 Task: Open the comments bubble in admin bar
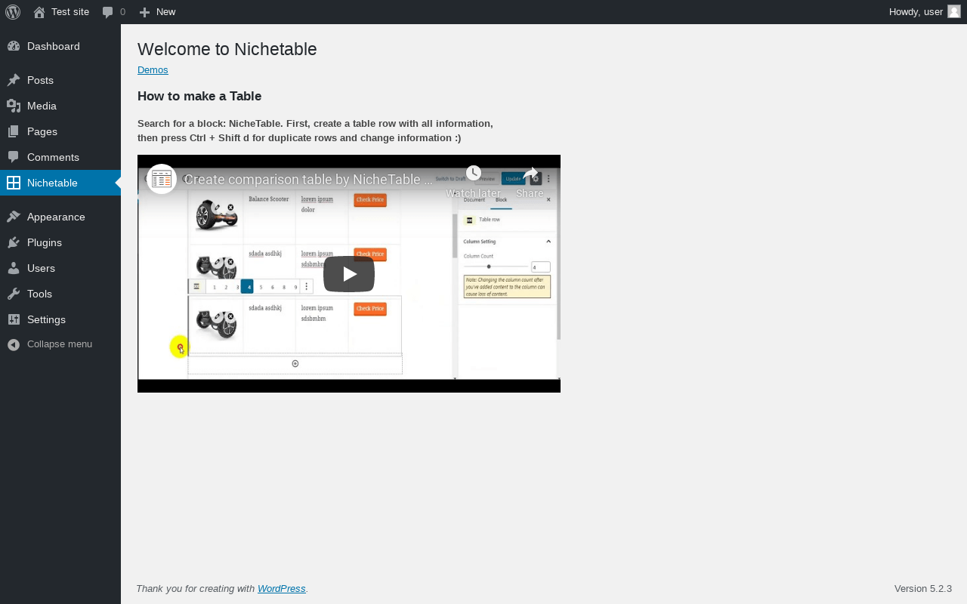(114, 12)
